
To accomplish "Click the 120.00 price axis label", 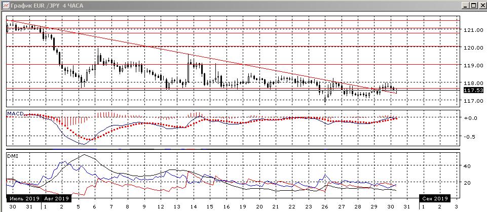I will (472, 48).
